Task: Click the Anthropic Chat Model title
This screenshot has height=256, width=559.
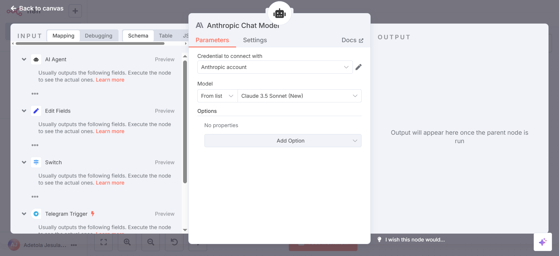Action: [x=243, y=26]
